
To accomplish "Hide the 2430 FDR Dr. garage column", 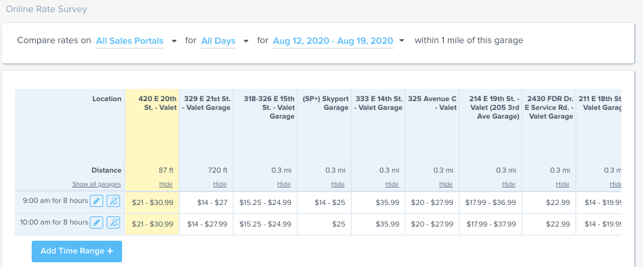I will pyautogui.click(x=562, y=184).
